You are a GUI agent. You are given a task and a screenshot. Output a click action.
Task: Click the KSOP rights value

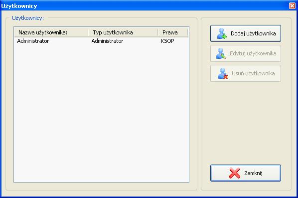(x=167, y=41)
